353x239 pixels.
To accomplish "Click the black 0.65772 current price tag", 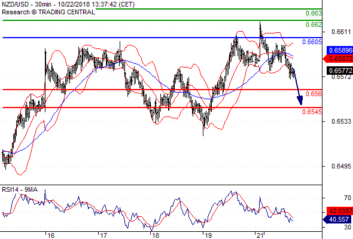I will (x=340, y=71).
